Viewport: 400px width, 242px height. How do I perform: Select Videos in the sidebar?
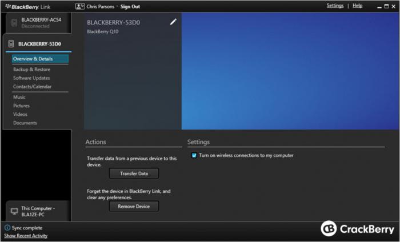click(x=20, y=114)
